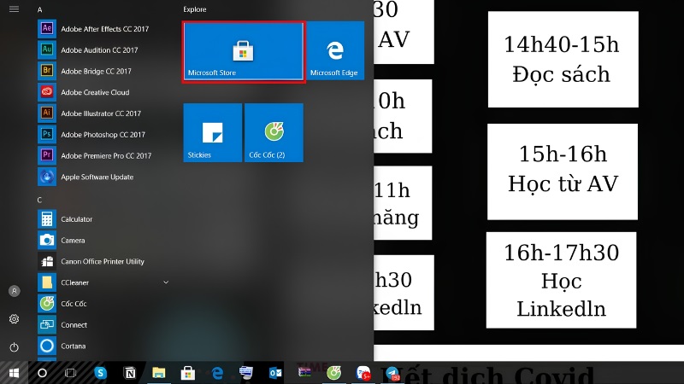This screenshot has height=384, width=684.
Task: Open the Power options button
Action: click(x=14, y=347)
